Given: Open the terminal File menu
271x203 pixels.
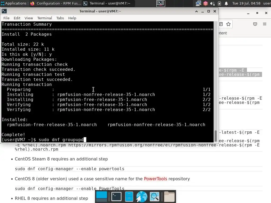Looking at the screenshot, I should (6, 18).
